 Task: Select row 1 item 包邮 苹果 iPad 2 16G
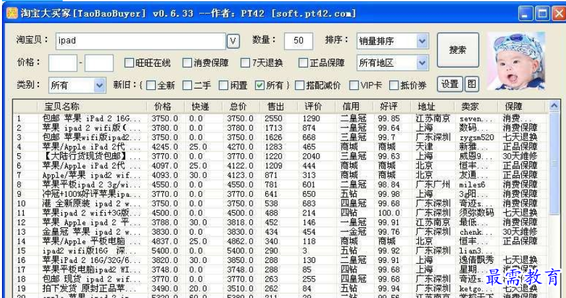click(91, 118)
